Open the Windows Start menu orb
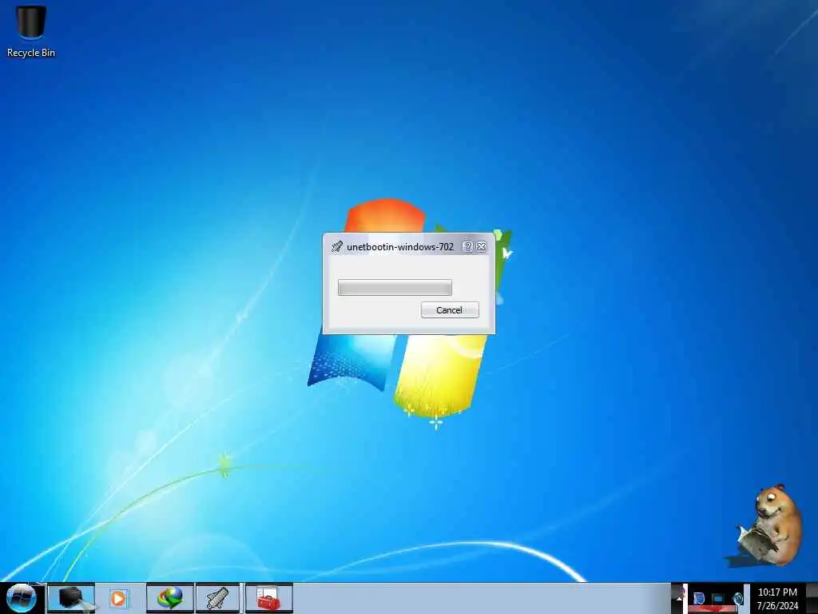Viewport: 818px width, 614px height. [x=21, y=598]
